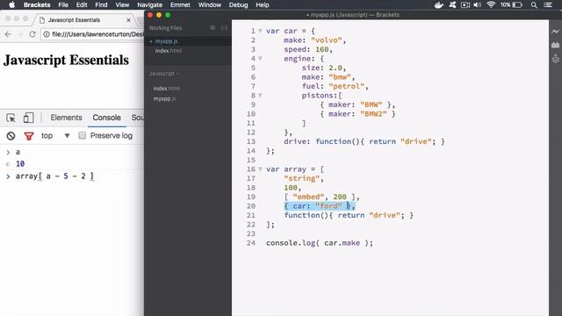Split editor view icon in sidebar
The height and width of the screenshot is (316, 562).
[x=224, y=27]
